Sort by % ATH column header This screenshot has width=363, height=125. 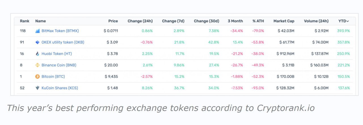(258, 21)
